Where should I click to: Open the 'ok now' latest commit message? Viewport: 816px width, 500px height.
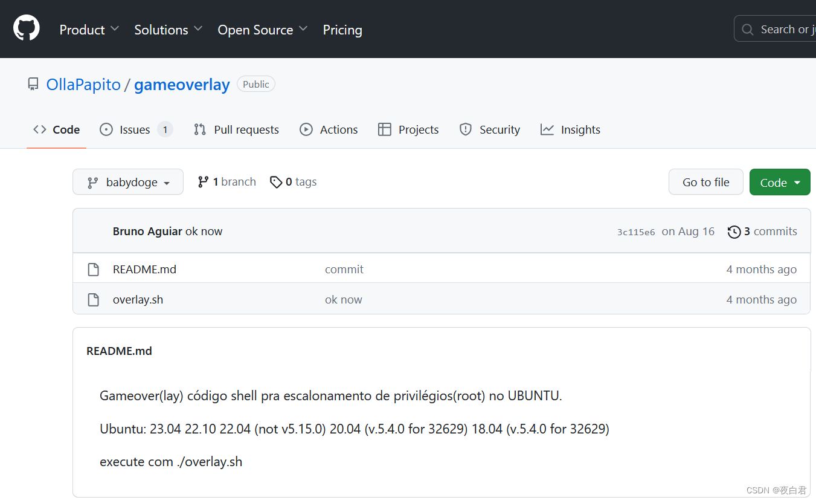click(204, 232)
